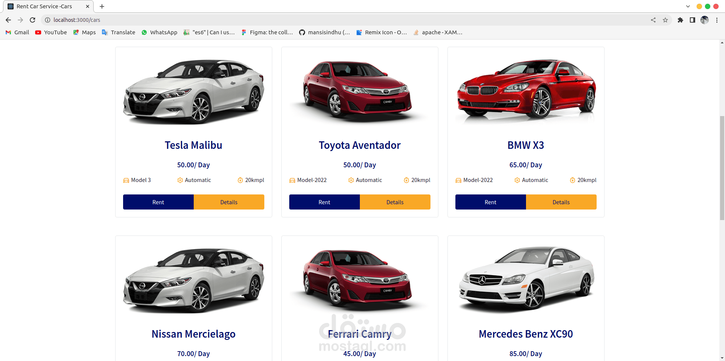Click the Mercedes Benz XC90 title
725x361 pixels.
click(526, 334)
